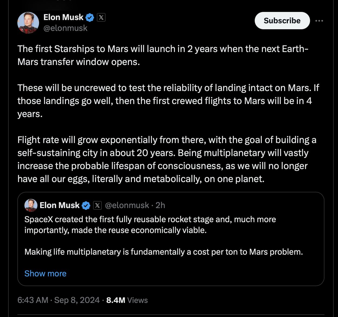Open quoted tweet text about reusable rocket stage
338x317 pixels.
click(x=150, y=225)
